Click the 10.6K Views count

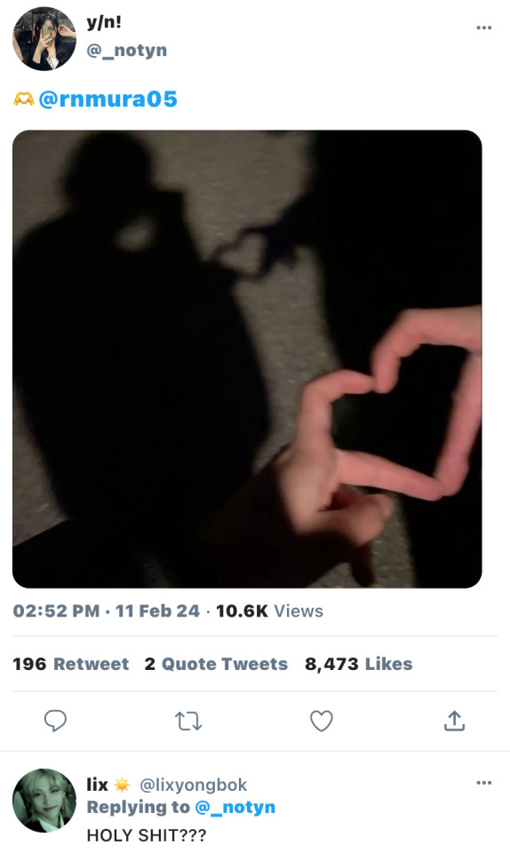[x=270, y=611]
